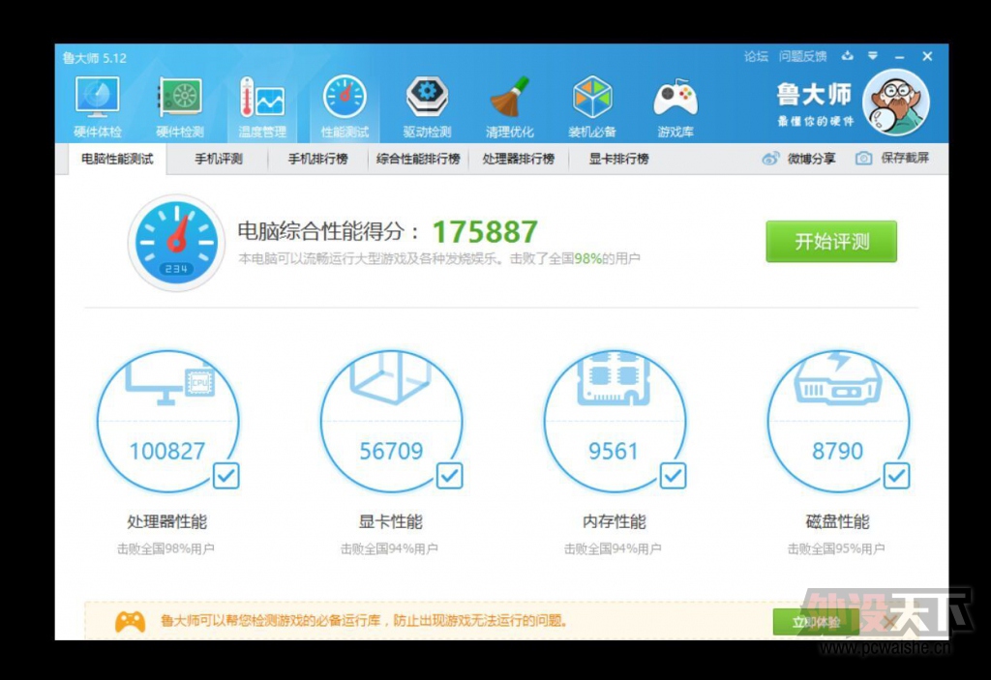Click the 保存截屏 text link
This screenshot has height=680, width=991.
905,158
